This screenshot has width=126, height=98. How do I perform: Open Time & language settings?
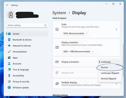(27, 70)
